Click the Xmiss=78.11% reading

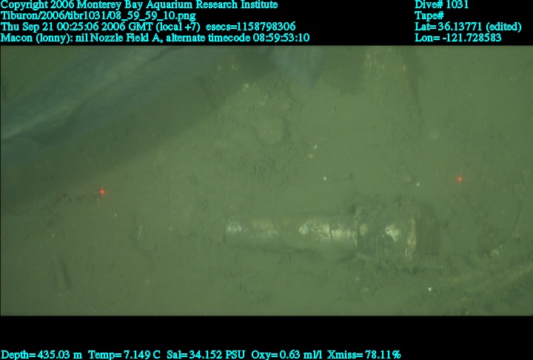(x=364, y=355)
